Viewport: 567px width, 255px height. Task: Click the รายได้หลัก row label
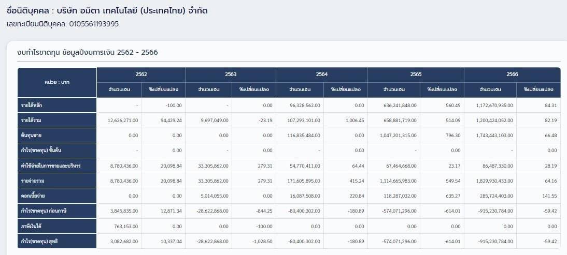click(x=57, y=106)
